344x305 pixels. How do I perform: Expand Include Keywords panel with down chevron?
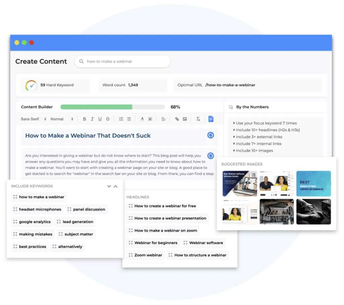(x=109, y=186)
